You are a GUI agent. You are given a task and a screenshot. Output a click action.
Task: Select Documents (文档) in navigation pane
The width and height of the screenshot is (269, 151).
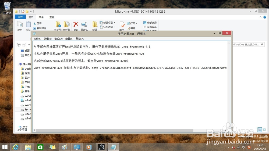[x=25, y=82]
